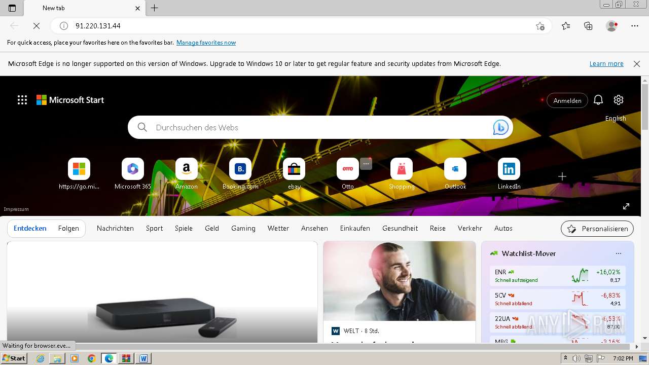This screenshot has width=649, height=365.
Task: Open the Booking.com quick link
Action: pyautogui.click(x=240, y=174)
